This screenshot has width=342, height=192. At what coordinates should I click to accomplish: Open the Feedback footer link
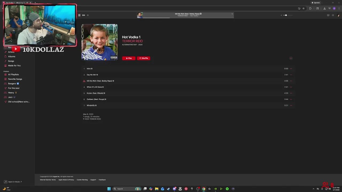coord(102,180)
